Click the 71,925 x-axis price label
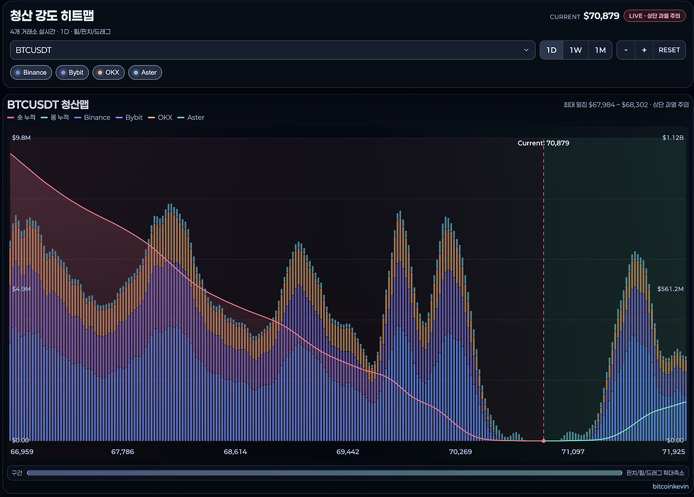Screen dimensions: 694x497 point(673,452)
